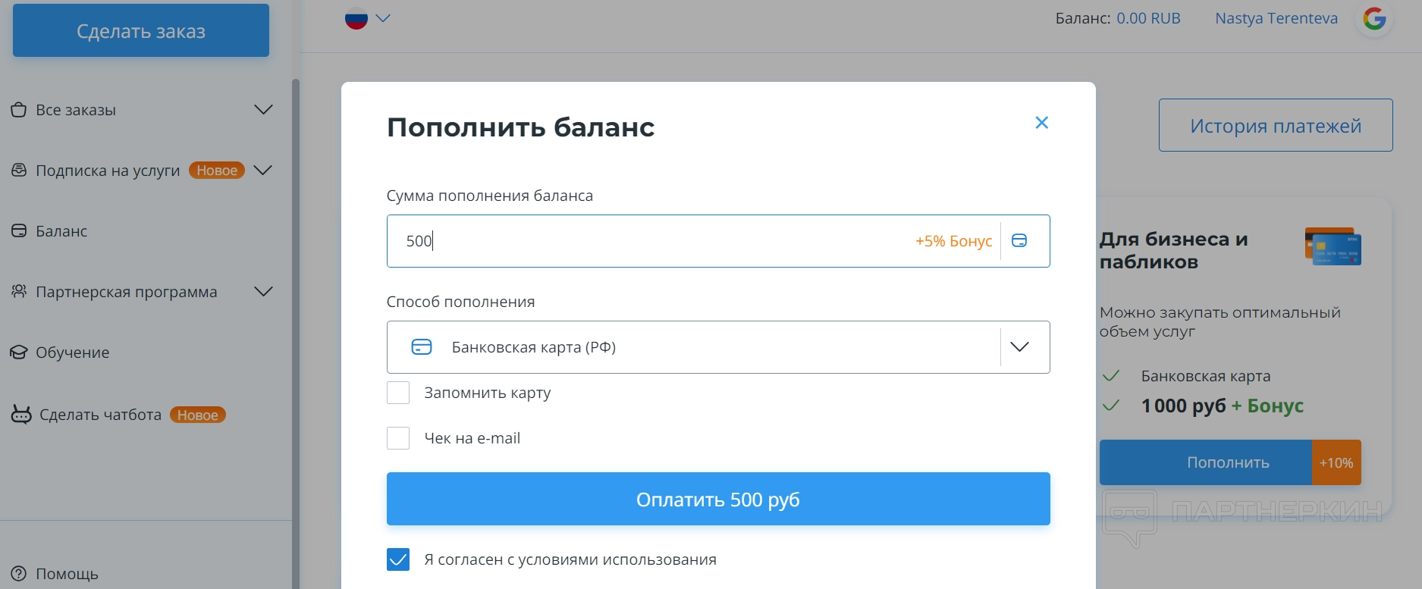Click the card icon in amount field

[x=1019, y=240]
